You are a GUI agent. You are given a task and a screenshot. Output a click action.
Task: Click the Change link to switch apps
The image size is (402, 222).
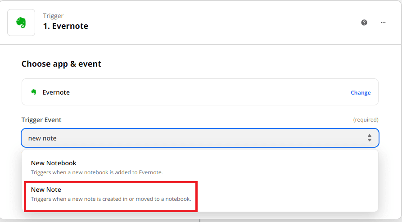[361, 92]
